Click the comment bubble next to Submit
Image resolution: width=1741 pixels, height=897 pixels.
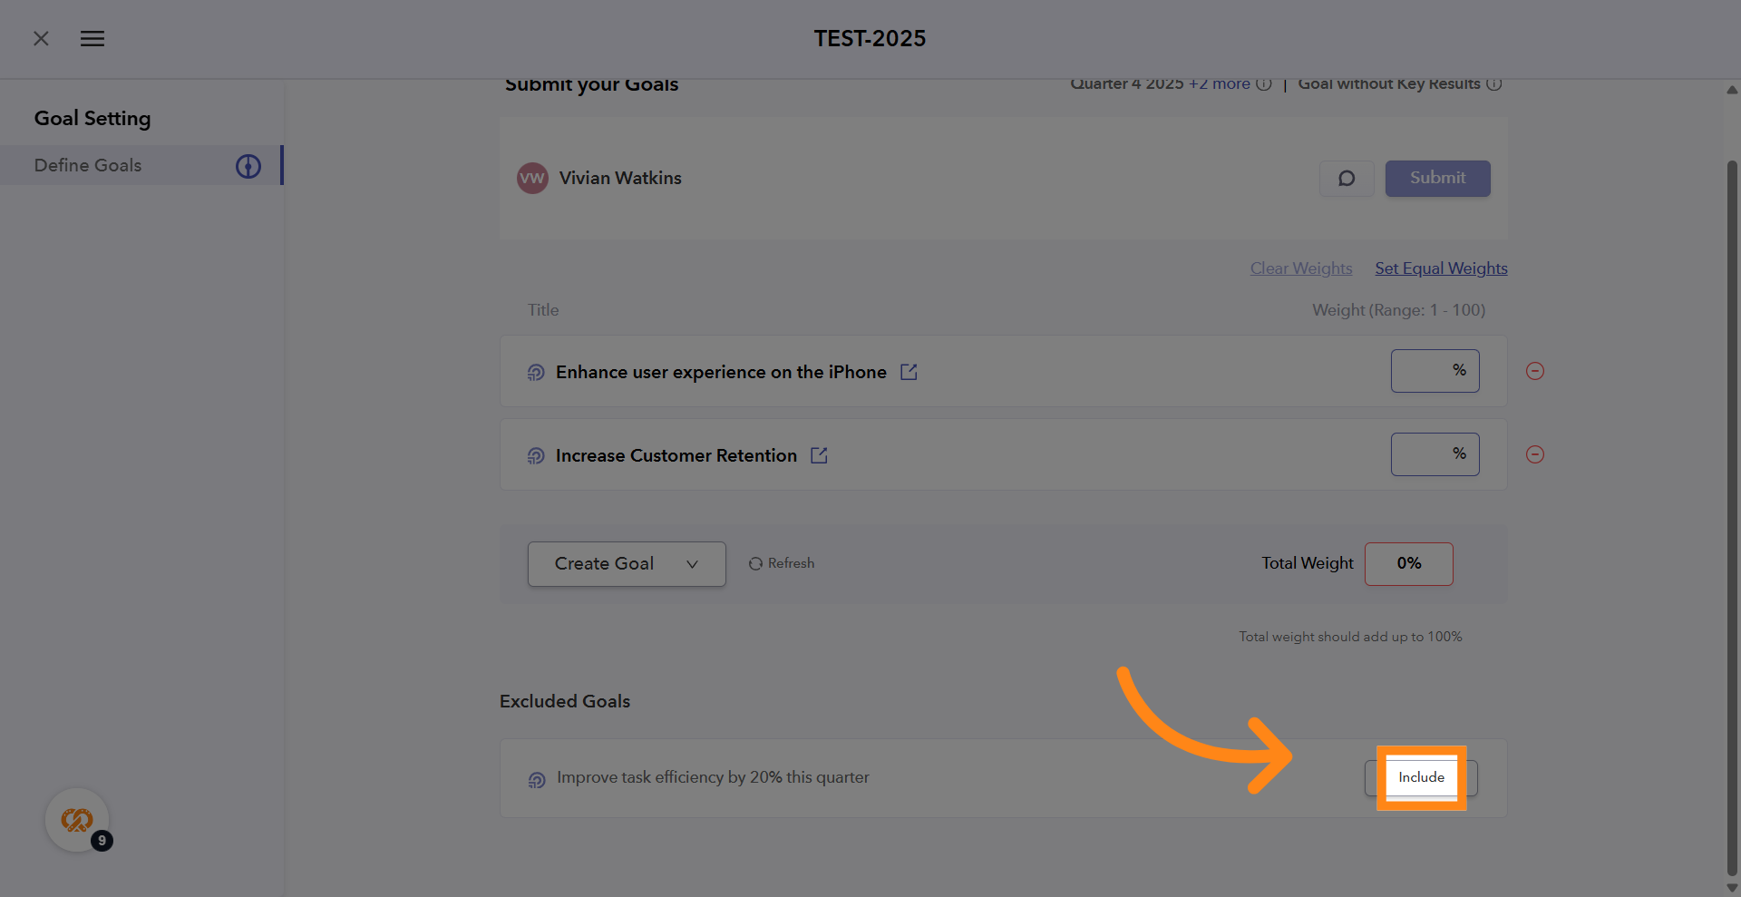click(x=1346, y=179)
